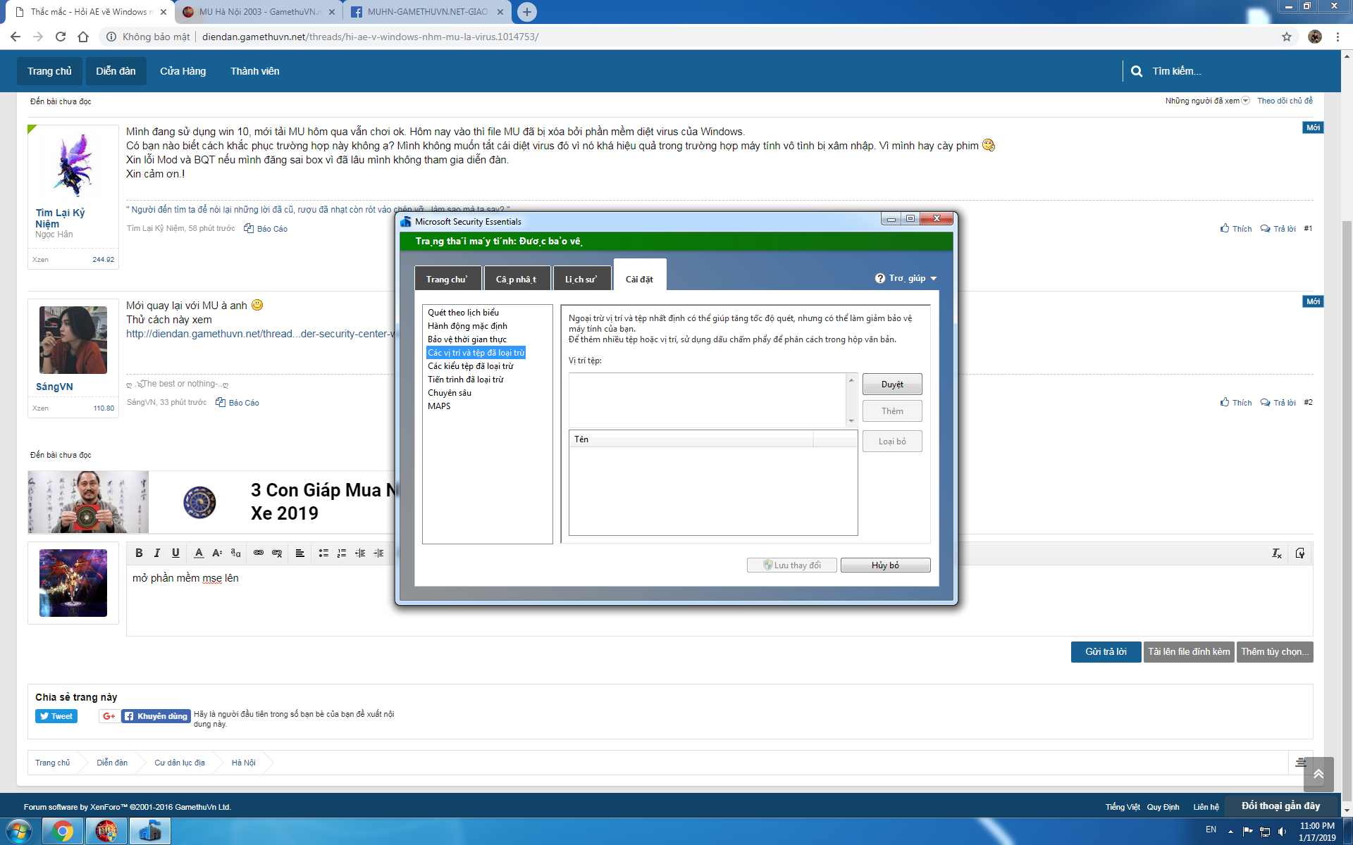Select the MAPS setting

439,406
